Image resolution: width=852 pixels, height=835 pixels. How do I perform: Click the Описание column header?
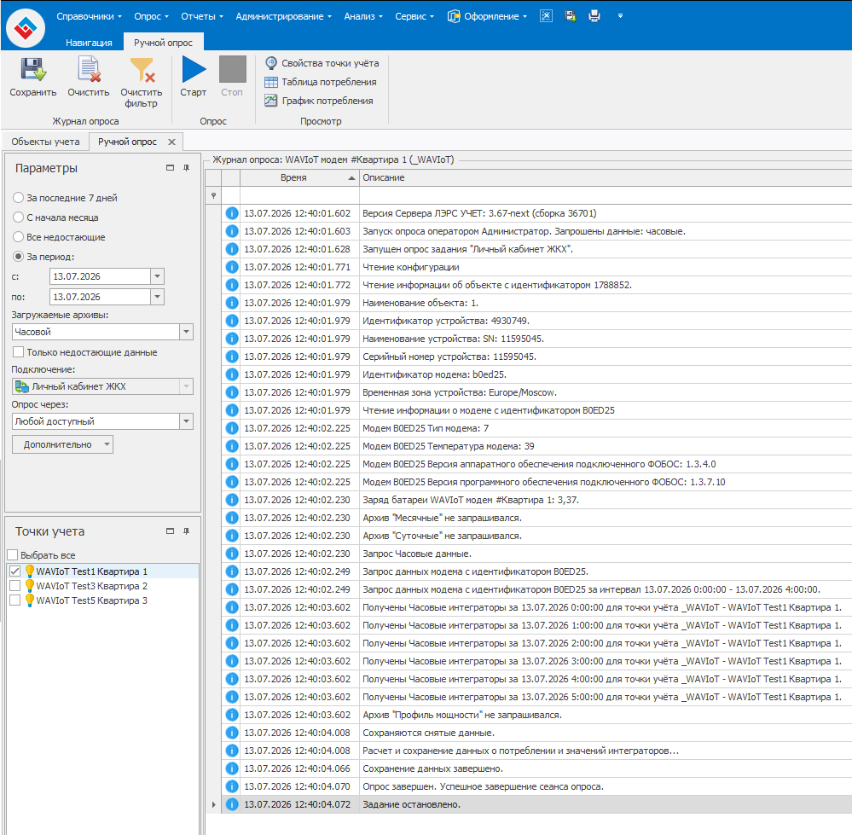606,177
